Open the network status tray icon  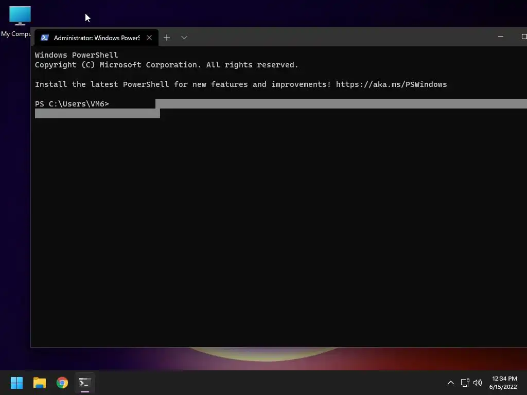coord(465,383)
